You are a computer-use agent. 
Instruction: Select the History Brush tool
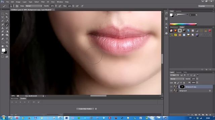pos(7,28)
